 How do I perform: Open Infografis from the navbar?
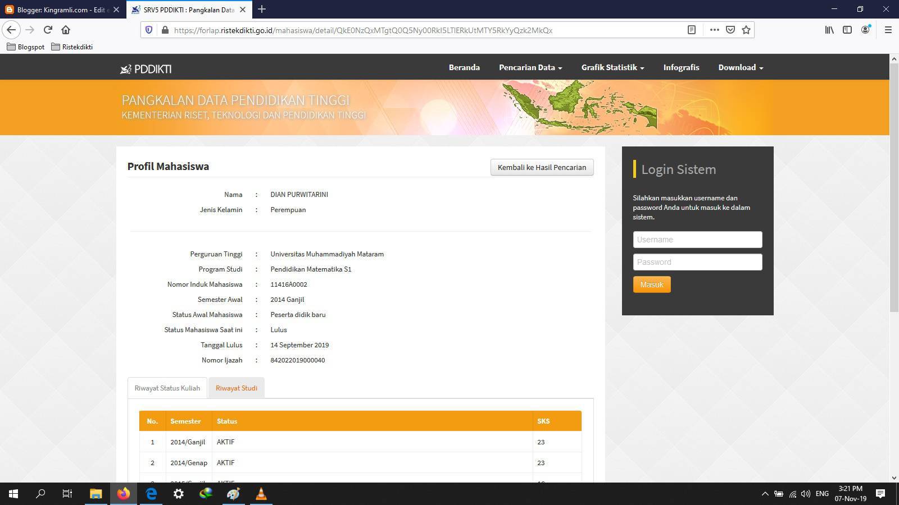coord(681,67)
